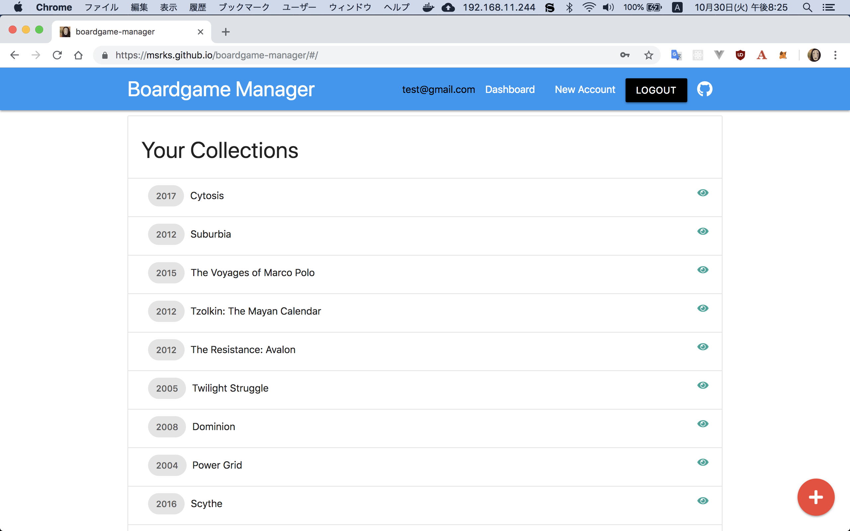Viewport: 850px width, 531px height.
Task: Open the ブックマーク menu in menu bar
Action: [244, 7]
